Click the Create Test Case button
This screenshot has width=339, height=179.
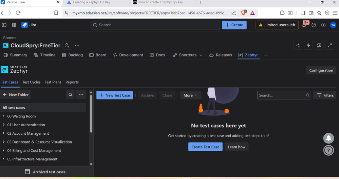205,147
